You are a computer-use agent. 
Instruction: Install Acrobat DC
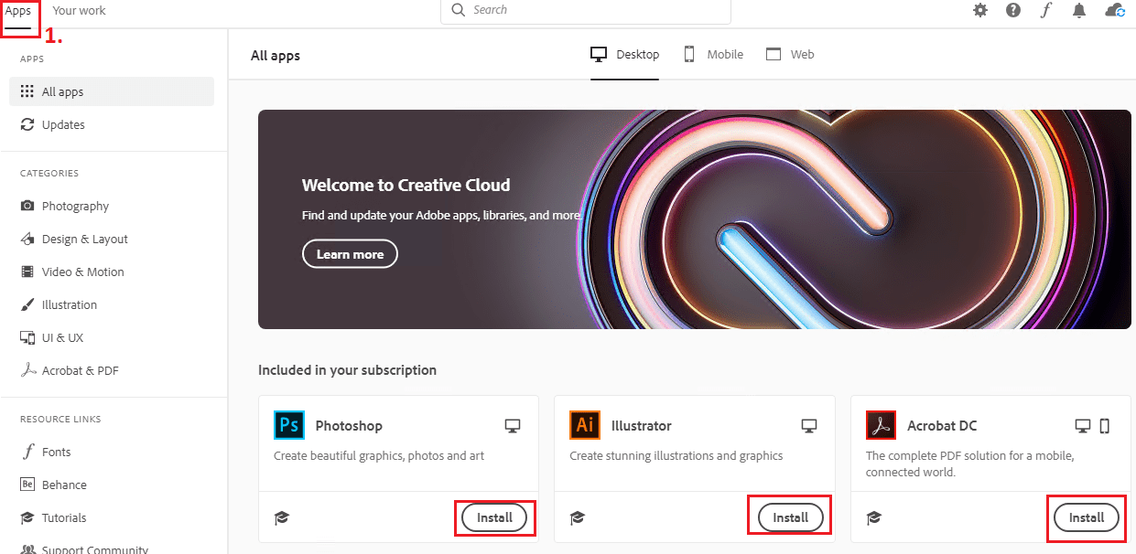click(1087, 517)
